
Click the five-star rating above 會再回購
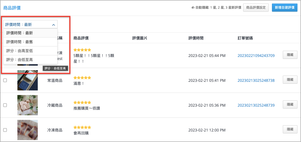click(x=82, y=127)
